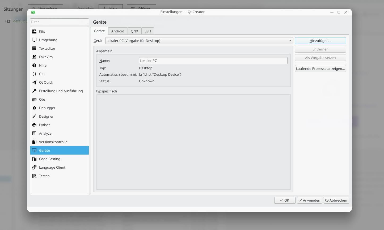Open the Qt Quick paper plane icon
Viewport: 384px width, 230px height.
(x=34, y=82)
